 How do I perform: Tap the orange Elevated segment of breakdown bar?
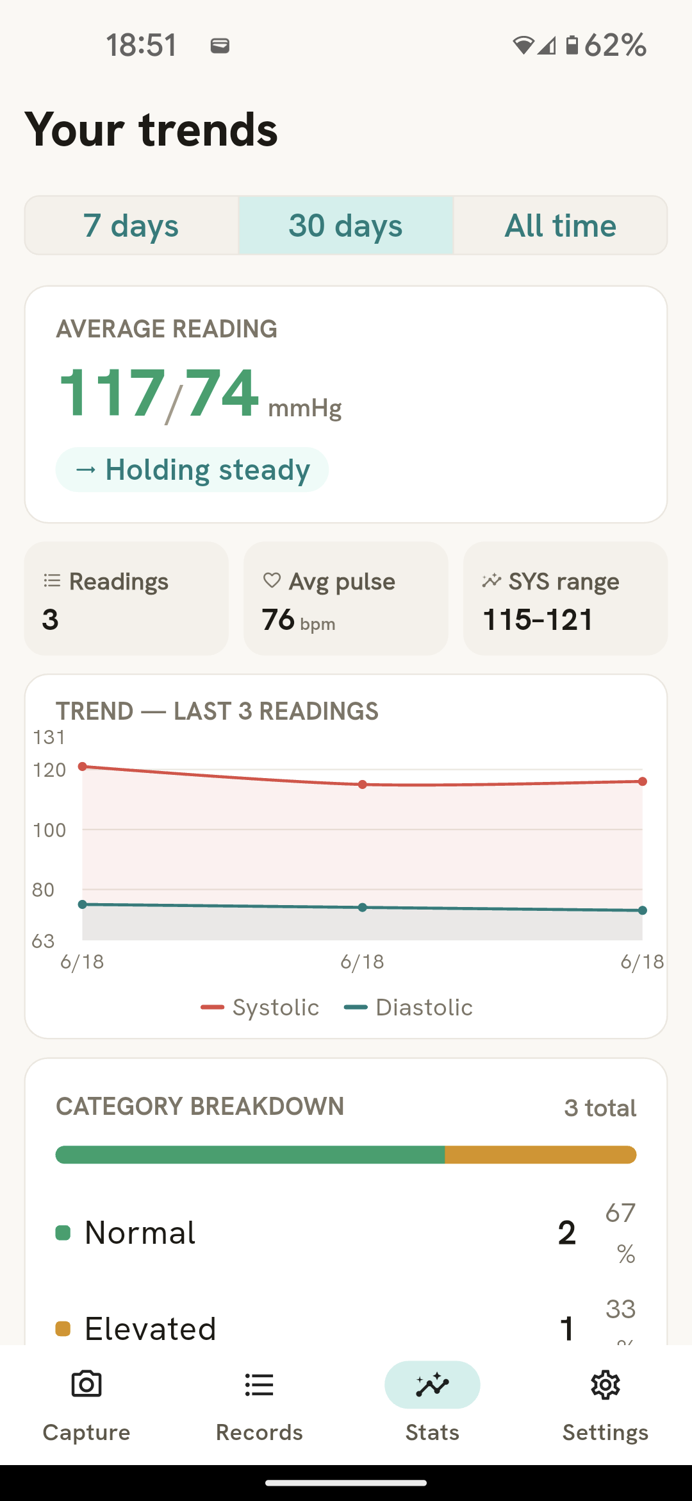(x=541, y=1155)
